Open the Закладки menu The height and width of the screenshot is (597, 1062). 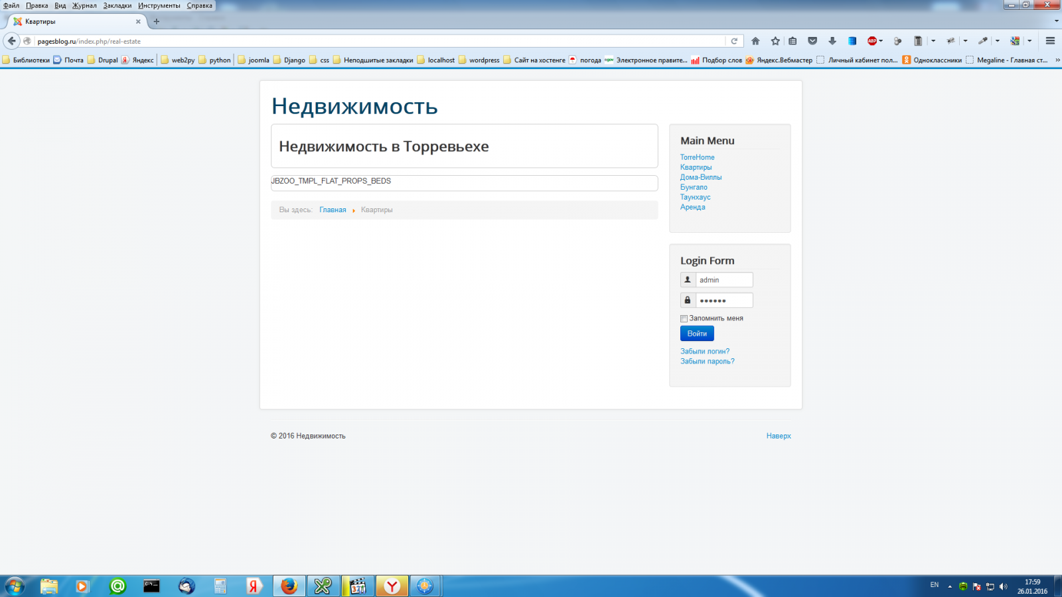tap(117, 5)
